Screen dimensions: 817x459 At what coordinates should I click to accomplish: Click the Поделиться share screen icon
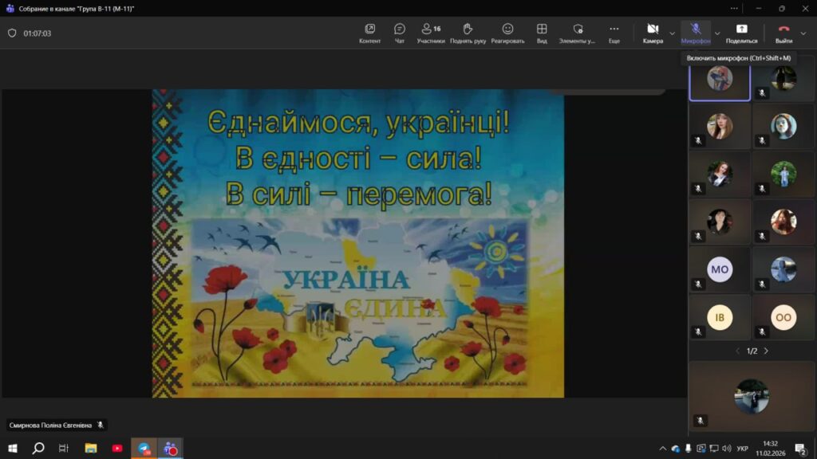tap(741, 33)
